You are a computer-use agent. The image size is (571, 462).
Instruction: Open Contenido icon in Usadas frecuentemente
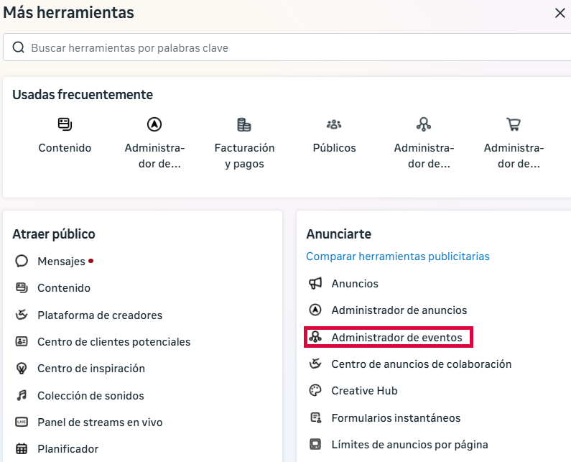click(65, 124)
